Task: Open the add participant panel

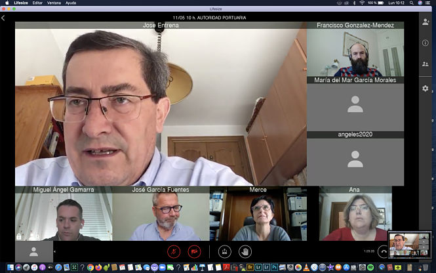Action: click(425, 22)
